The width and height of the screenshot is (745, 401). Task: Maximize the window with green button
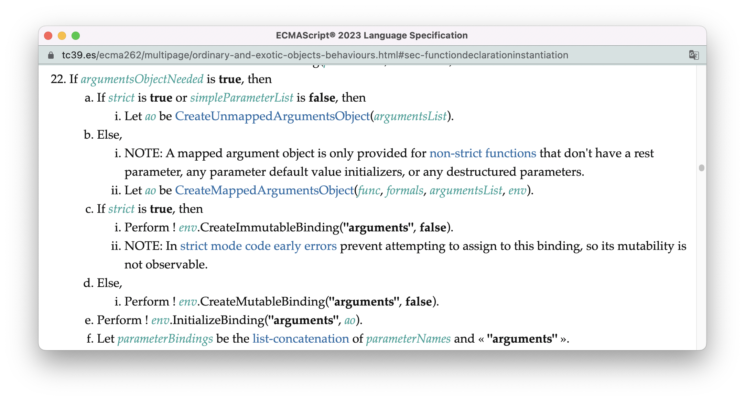(76, 36)
